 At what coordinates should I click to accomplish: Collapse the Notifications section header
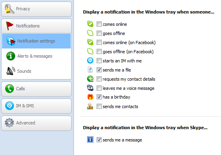[36, 26]
